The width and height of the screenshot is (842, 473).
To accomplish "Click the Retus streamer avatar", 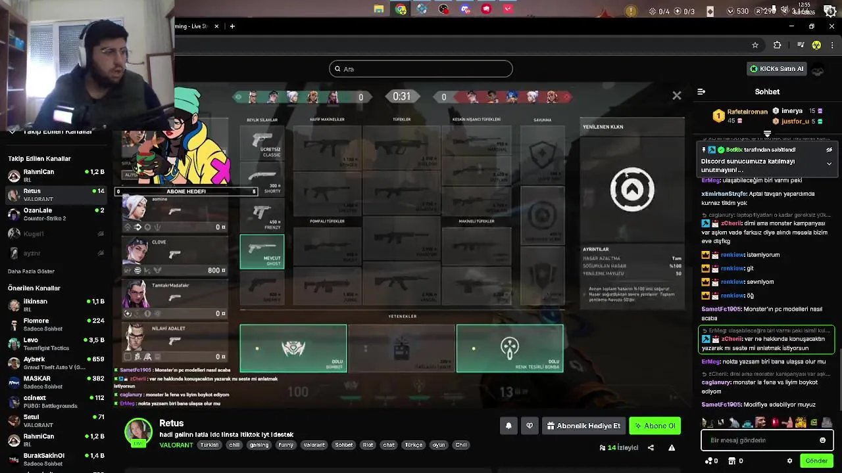I will (138, 433).
